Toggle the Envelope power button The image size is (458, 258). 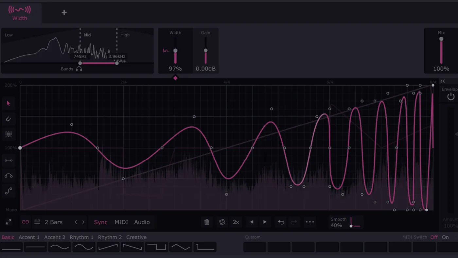451,96
